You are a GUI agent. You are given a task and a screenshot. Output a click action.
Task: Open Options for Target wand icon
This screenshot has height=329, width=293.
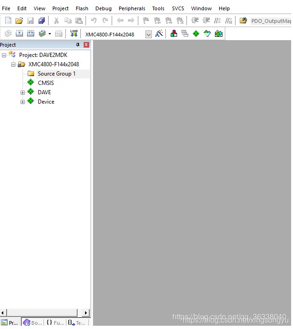[159, 34]
